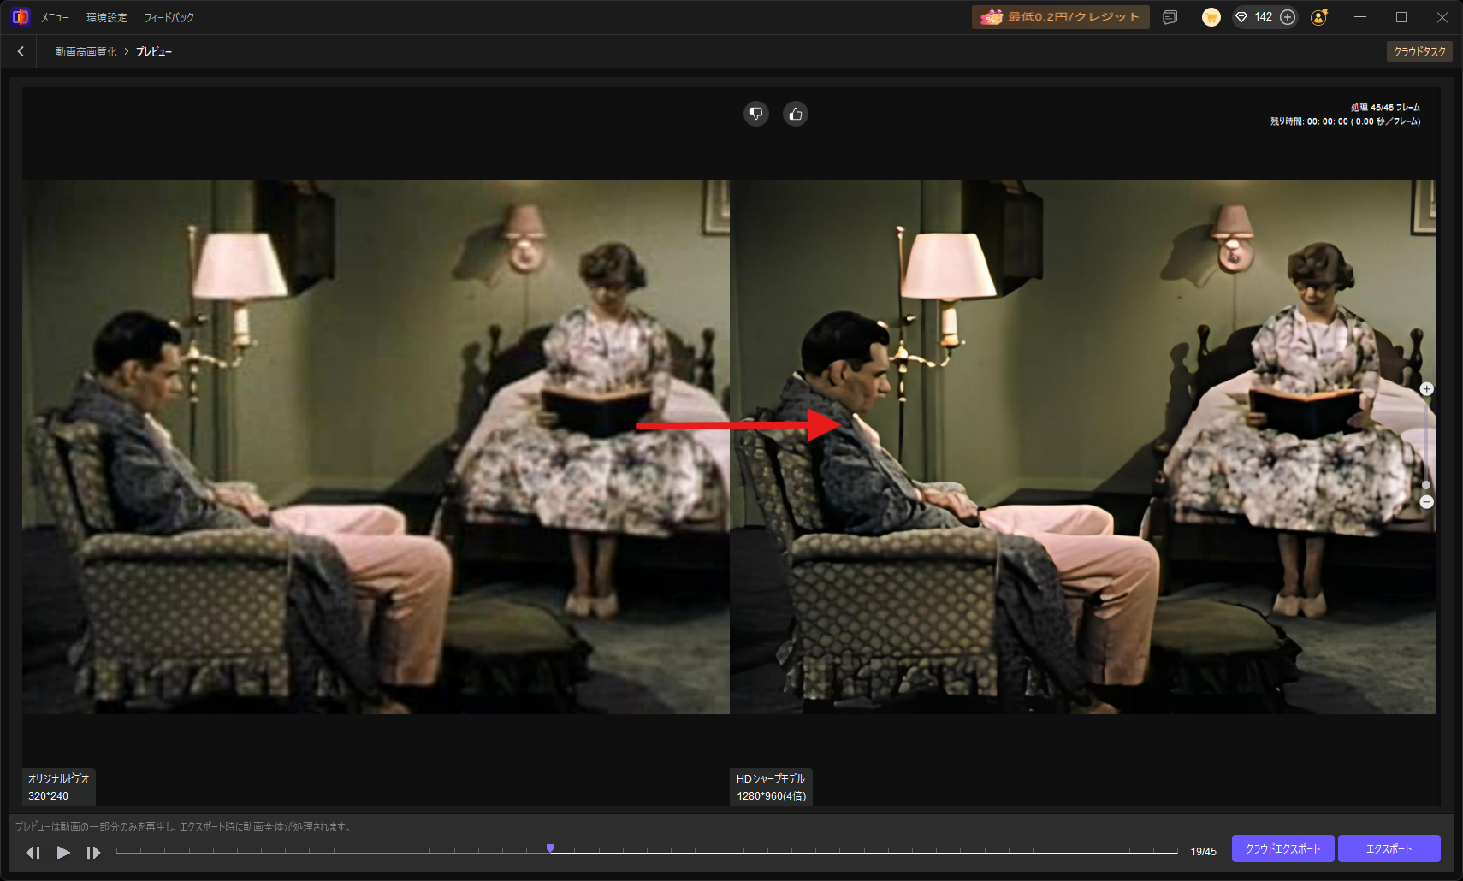Play the preview video
The image size is (1463, 881).
pos(63,852)
